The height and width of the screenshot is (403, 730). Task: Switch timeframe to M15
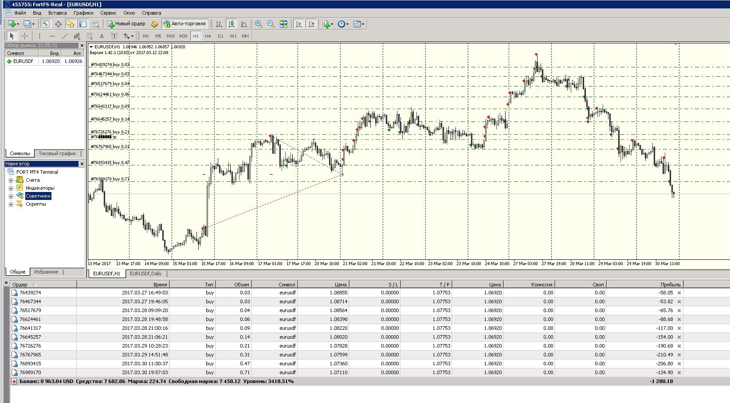tap(171, 36)
